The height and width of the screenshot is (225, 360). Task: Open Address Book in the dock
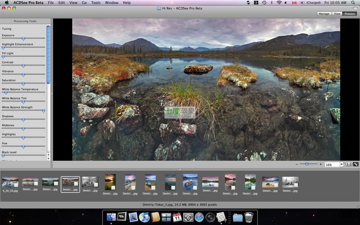click(155, 217)
